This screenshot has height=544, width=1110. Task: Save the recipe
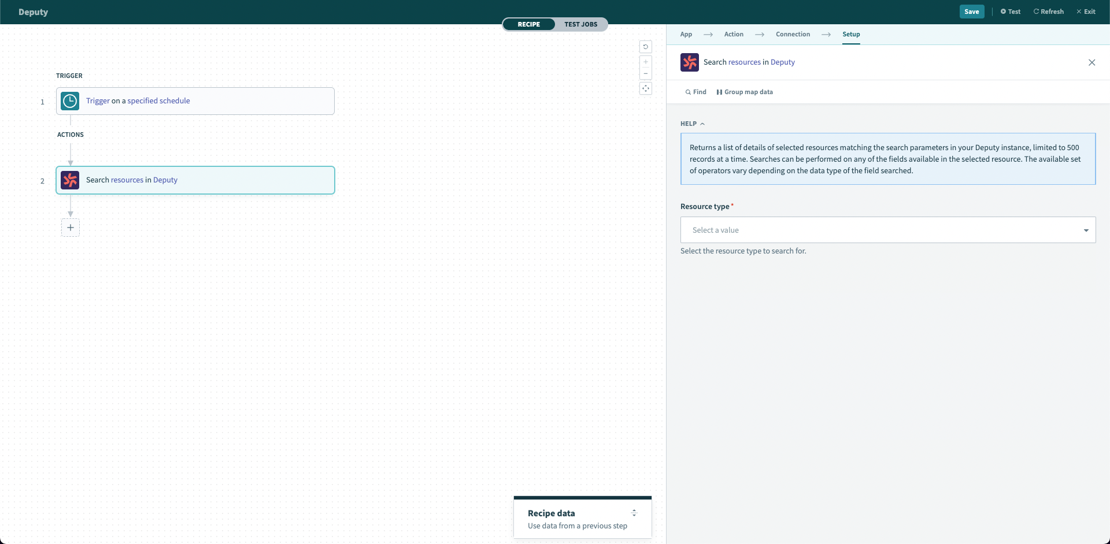tap(972, 12)
